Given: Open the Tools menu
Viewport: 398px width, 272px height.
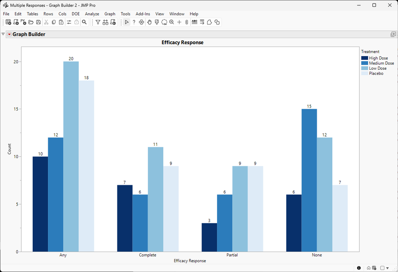Looking at the screenshot, I should point(125,14).
